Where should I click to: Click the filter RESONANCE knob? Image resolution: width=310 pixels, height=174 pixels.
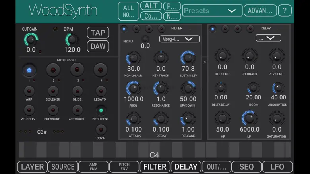[161, 88]
